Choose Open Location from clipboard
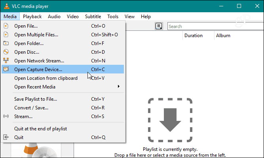 pos(63,78)
